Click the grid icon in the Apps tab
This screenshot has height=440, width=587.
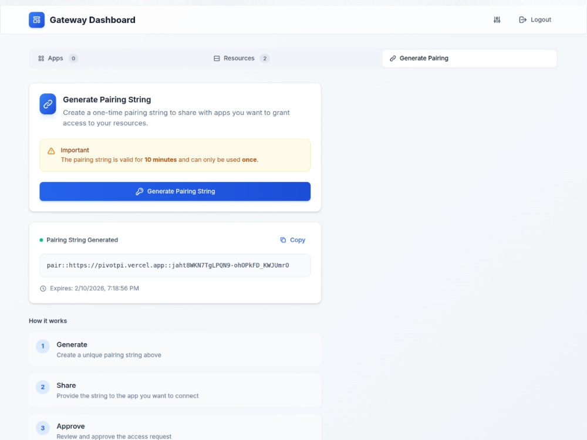41,58
